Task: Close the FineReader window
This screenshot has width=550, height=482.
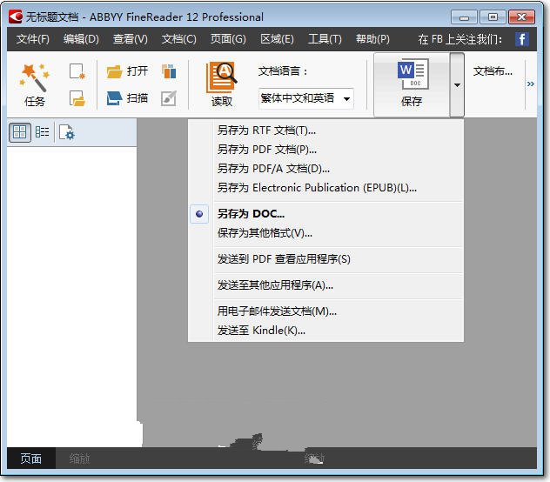Action: click(x=521, y=17)
